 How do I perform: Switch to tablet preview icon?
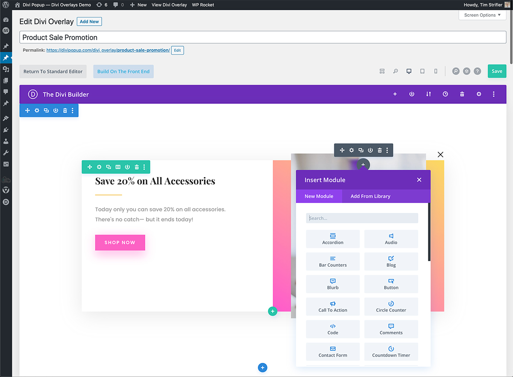point(422,71)
